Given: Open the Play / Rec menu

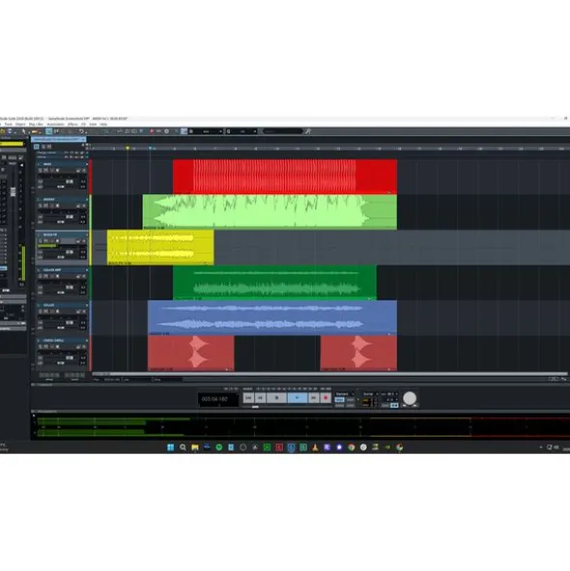Looking at the screenshot, I should [36, 125].
